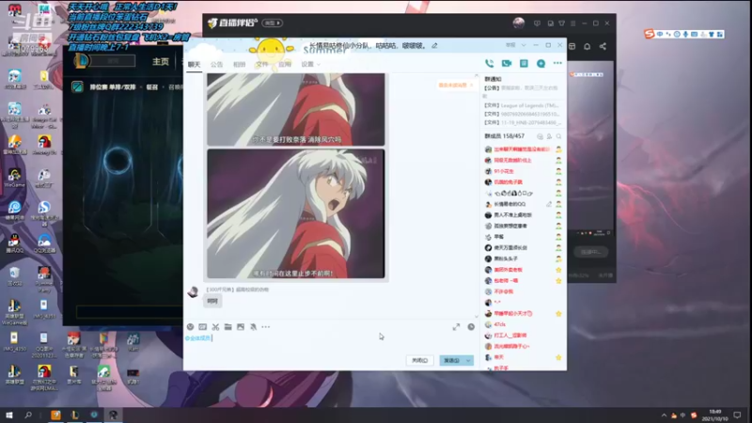The image size is (752, 423).
Task: Edit the group name with the pencil icon
Action: click(x=434, y=45)
